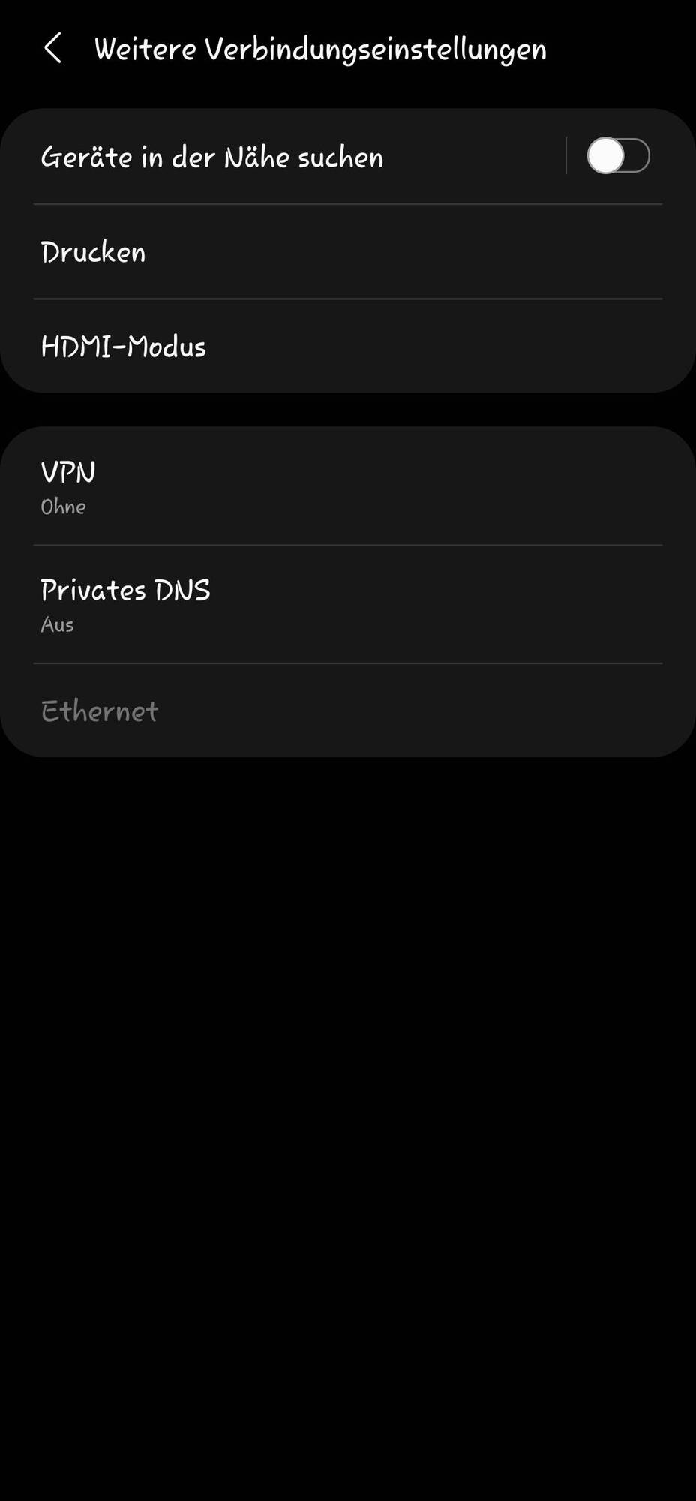Tap the "Aus" status under Privates DNS
Image resolution: width=696 pixels, height=1501 pixels.
pos(57,624)
